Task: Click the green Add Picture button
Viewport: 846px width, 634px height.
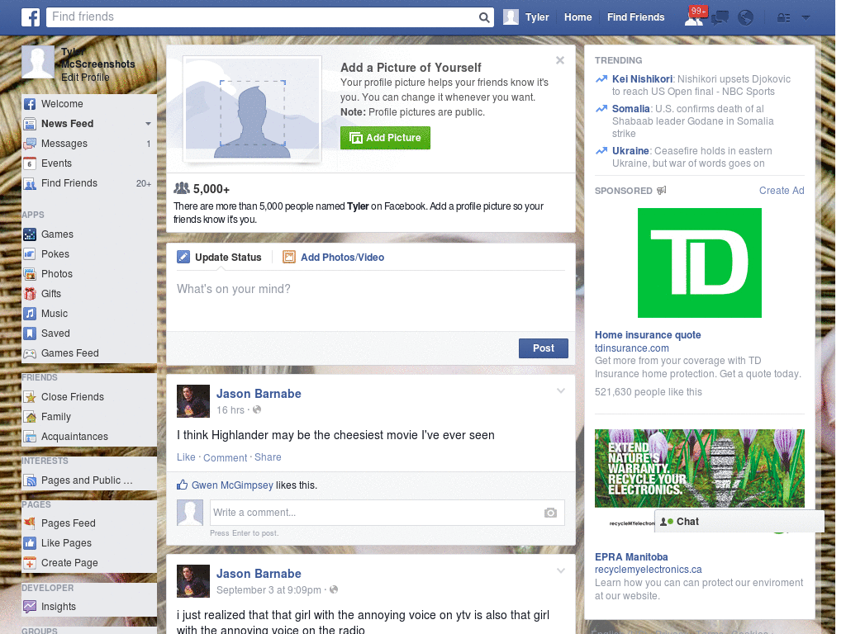Action: point(385,138)
